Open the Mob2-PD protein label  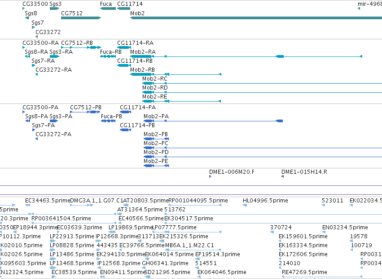point(156,152)
